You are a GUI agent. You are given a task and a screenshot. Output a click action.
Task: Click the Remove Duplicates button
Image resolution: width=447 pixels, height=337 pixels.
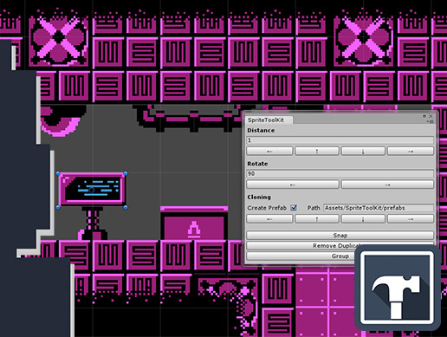340,246
